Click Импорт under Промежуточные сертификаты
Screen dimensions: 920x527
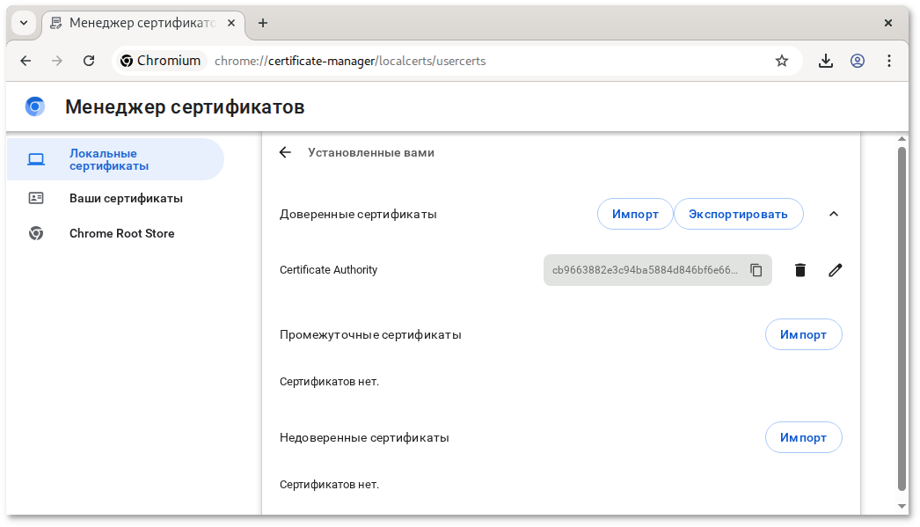[x=803, y=334]
